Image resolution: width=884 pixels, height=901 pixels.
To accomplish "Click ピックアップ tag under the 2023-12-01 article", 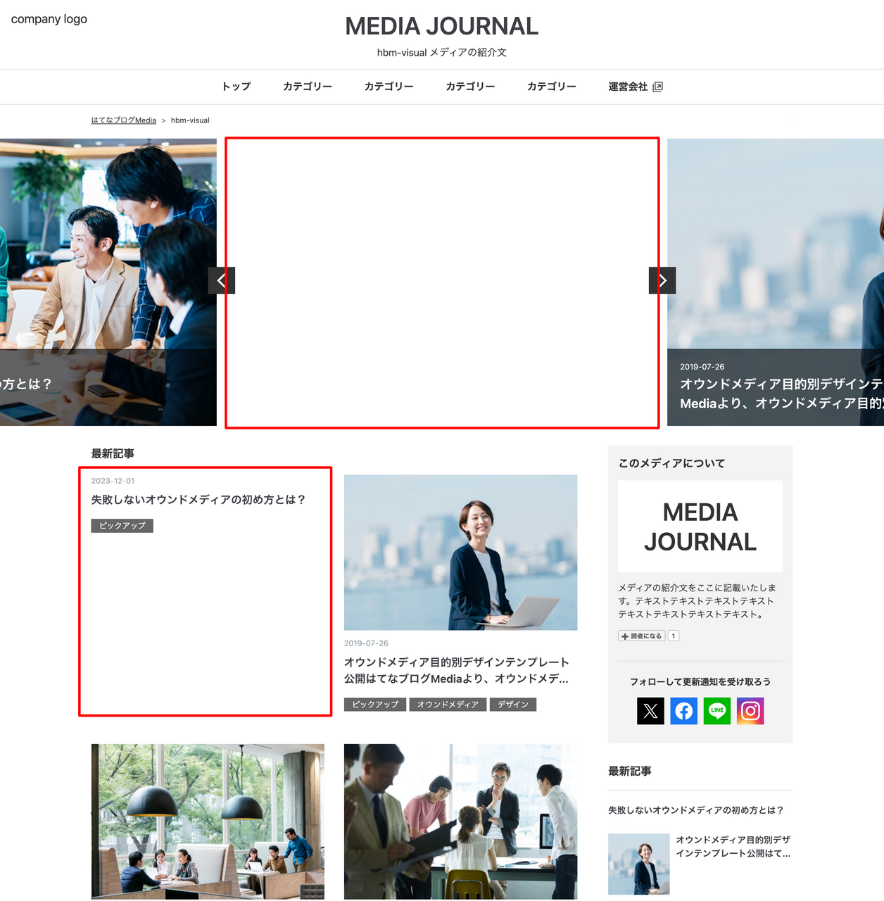I will click(x=122, y=526).
